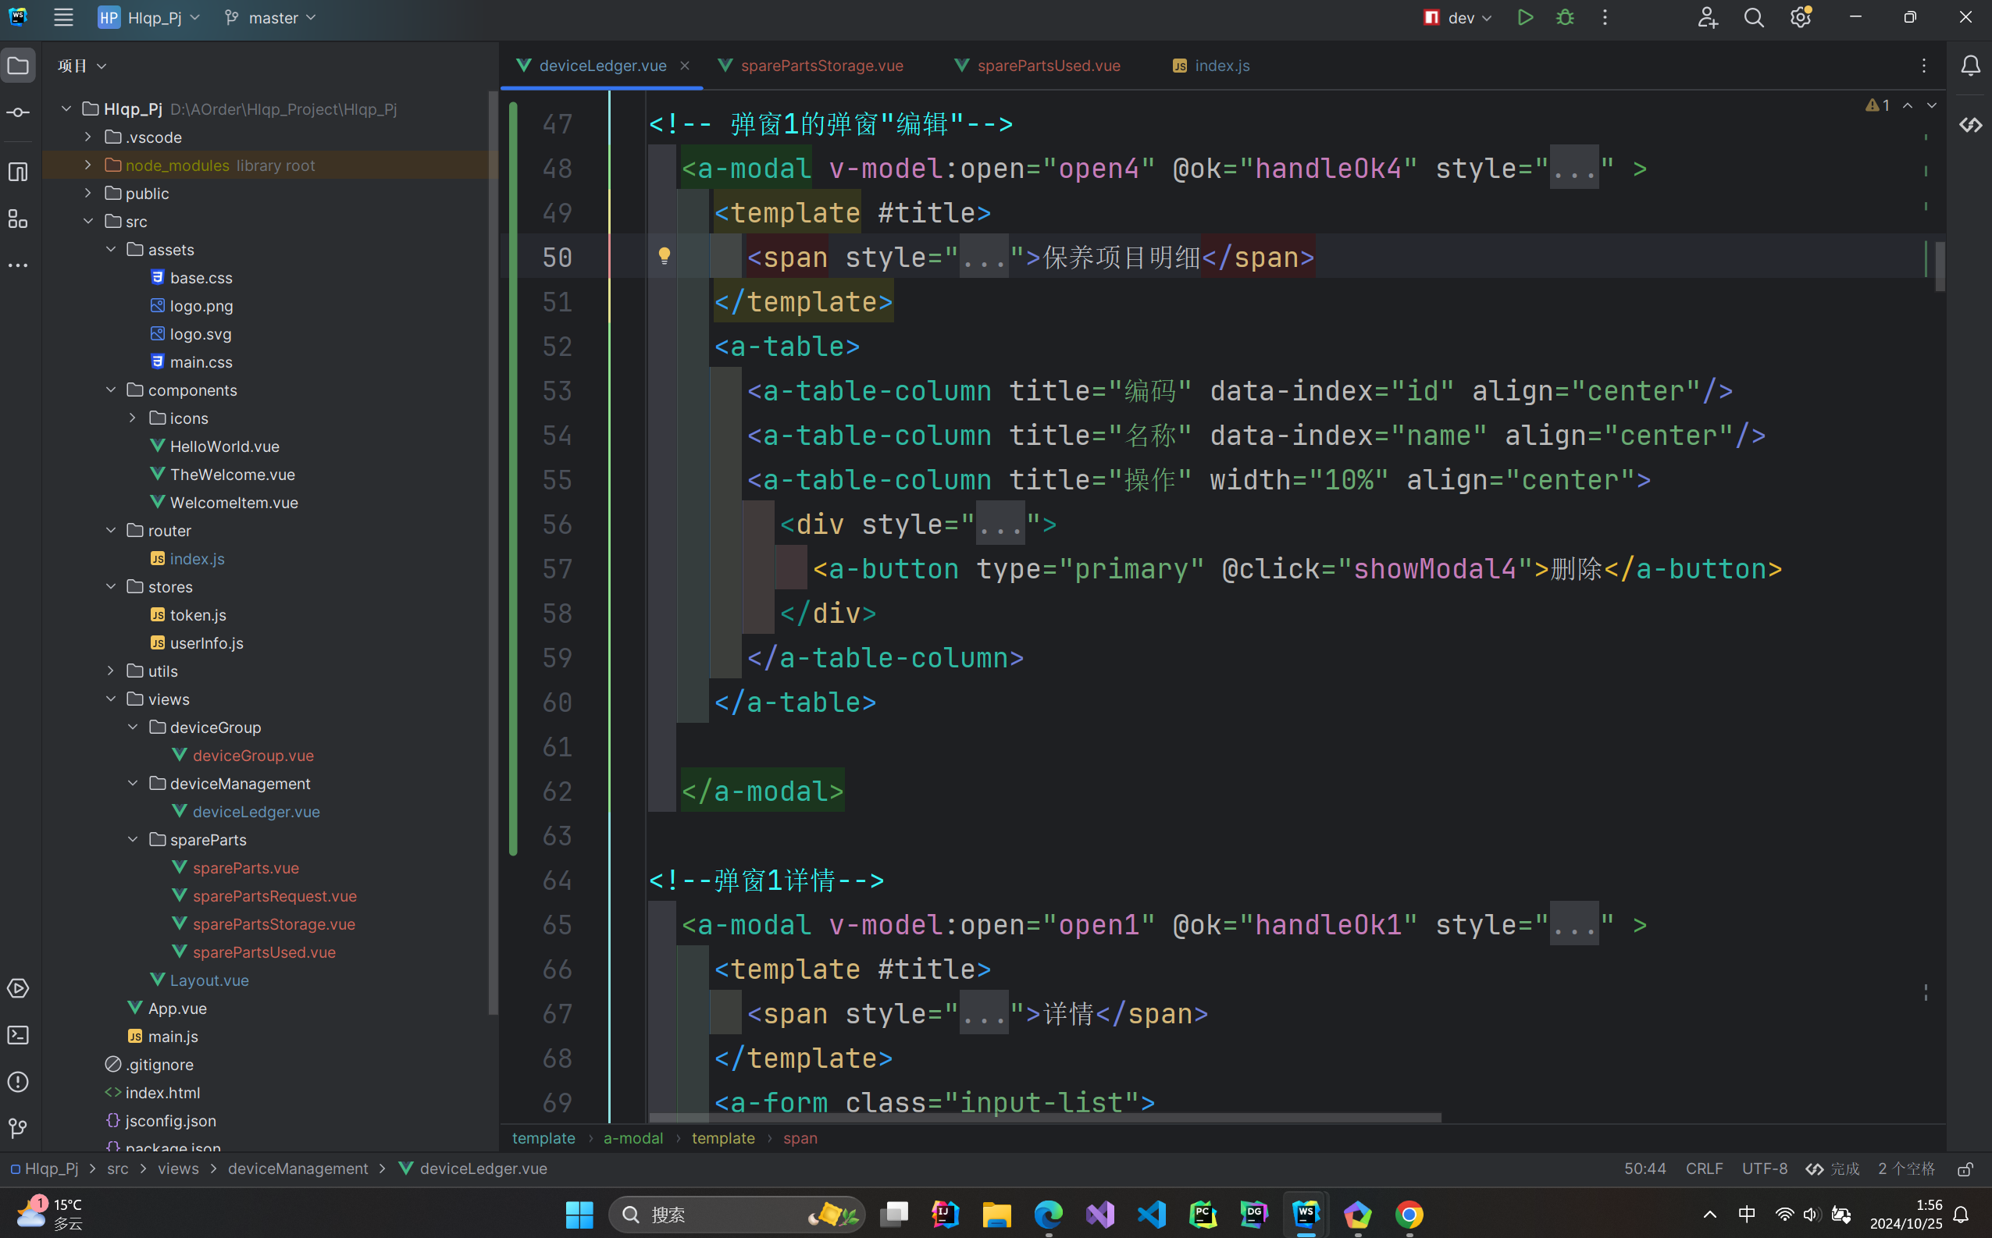Screen dimensions: 1992x1238
Task: Expand the icons folder
Action: [133, 418]
